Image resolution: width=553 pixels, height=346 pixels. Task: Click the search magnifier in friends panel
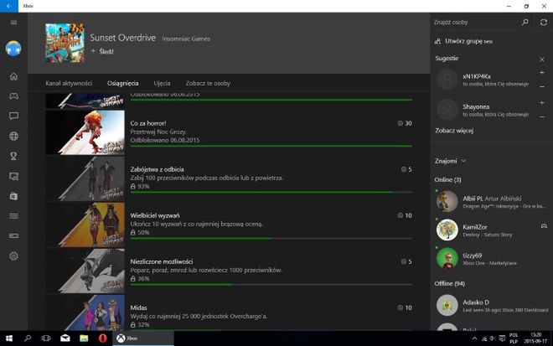click(x=525, y=23)
